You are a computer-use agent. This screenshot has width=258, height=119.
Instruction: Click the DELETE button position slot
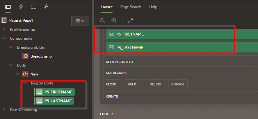tap(156, 84)
